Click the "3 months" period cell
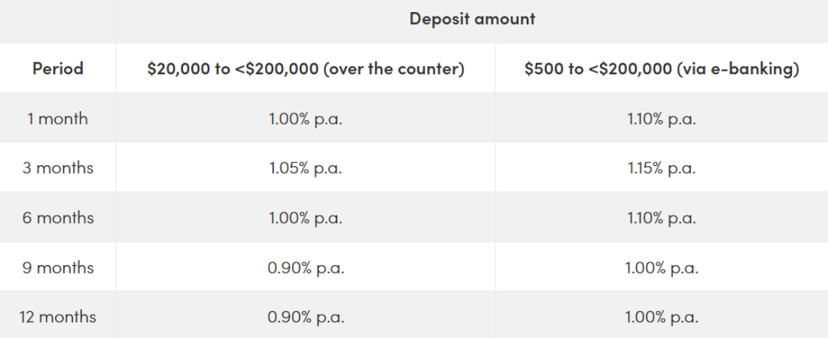Viewport: 828px width, 338px height. tap(57, 167)
